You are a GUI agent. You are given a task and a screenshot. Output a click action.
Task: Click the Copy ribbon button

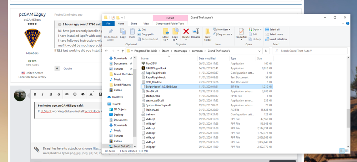pyautogui.click(x=123, y=33)
